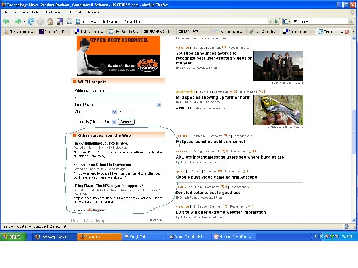358x268 pixels.
Task: Click the Geek Squad advertisement banner
Action: 118,56
